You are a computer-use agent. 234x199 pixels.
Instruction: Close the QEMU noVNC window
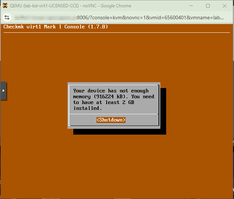click(225, 6)
